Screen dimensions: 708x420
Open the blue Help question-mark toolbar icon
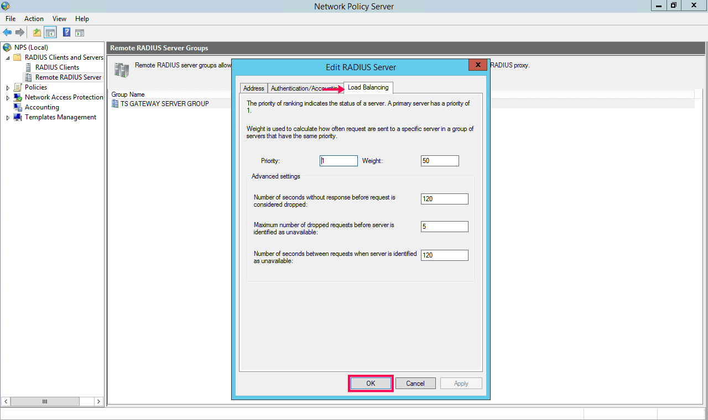point(66,33)
